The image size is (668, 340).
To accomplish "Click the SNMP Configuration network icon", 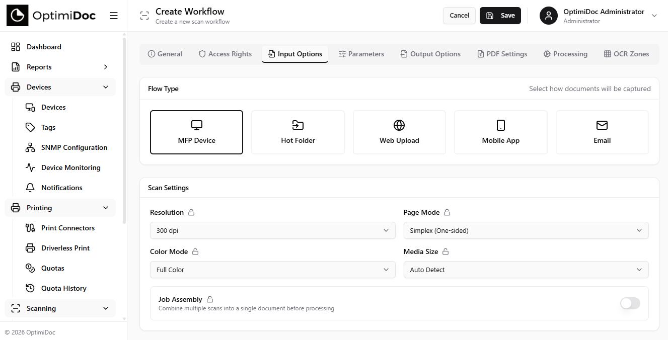I will pyautogui.click(x=30, y=147).
